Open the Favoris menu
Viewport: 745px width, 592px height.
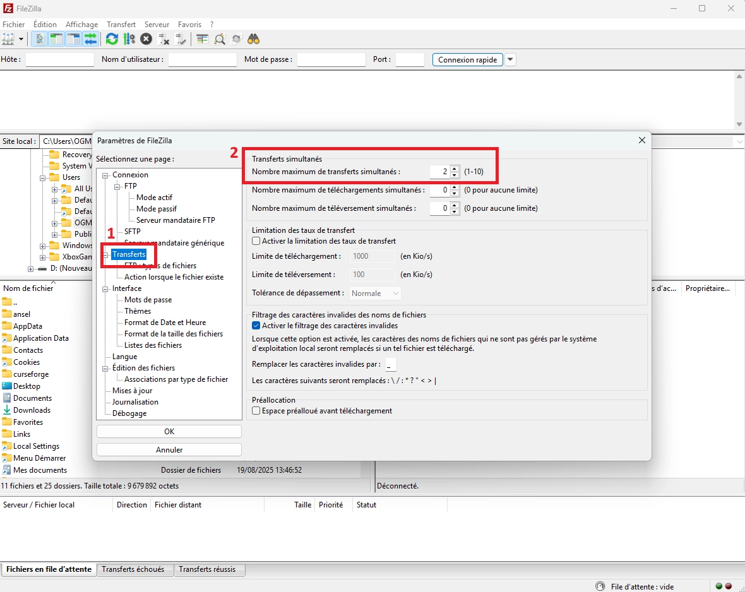[189, 24]
